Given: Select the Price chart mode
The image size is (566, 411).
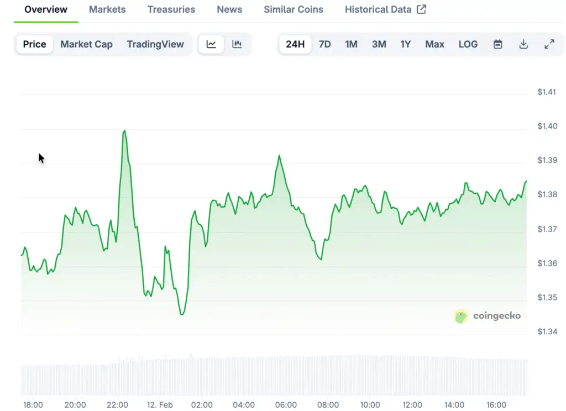Looking at the screenshot, I should click(x=34, y=44).
